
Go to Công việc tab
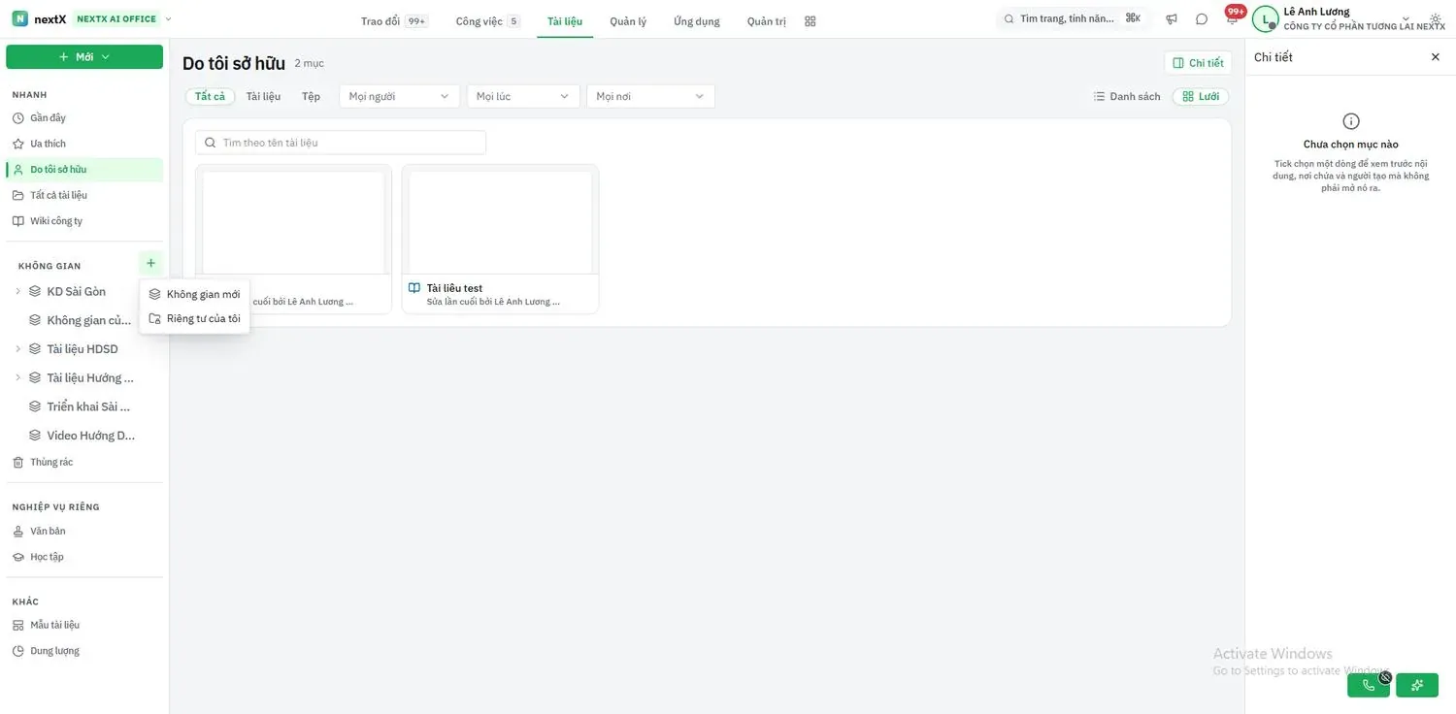[x=487, y=21]
